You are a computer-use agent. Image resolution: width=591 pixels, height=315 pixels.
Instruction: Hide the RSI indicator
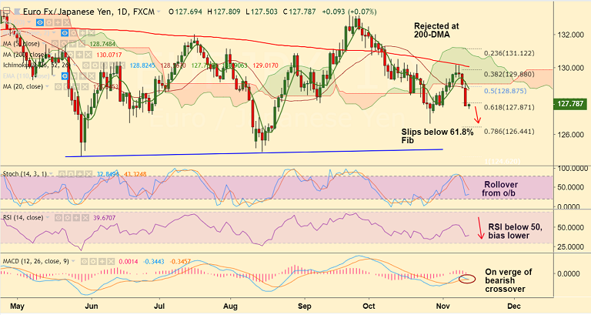58,218
